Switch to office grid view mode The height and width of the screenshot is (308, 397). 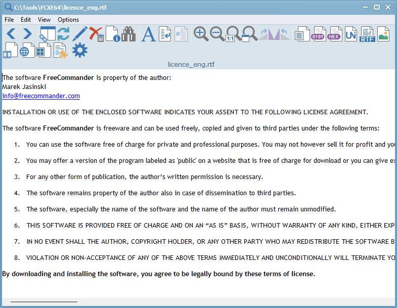(43, 50)
